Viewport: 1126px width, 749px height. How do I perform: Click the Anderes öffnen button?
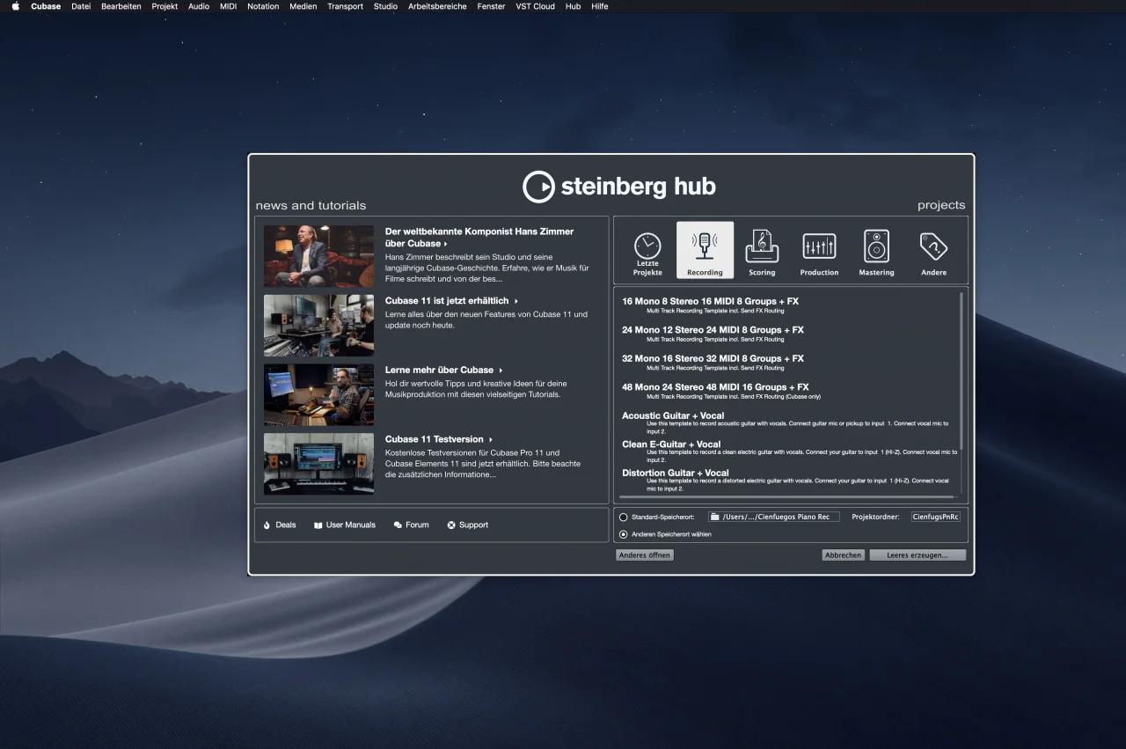pyautogui.click(x=645, y=555)
